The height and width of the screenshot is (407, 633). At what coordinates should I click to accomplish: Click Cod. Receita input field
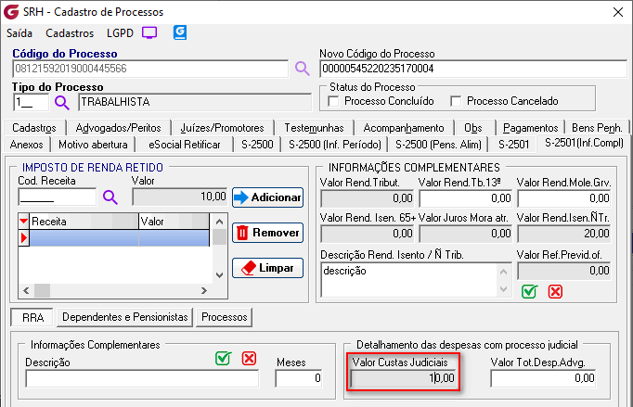pos(57,197)
